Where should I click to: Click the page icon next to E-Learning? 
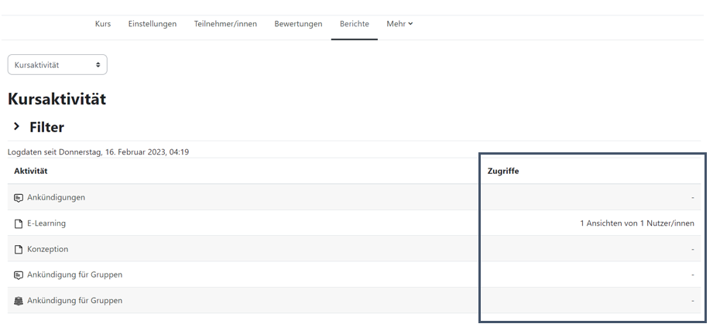click(x=18, y=223)
